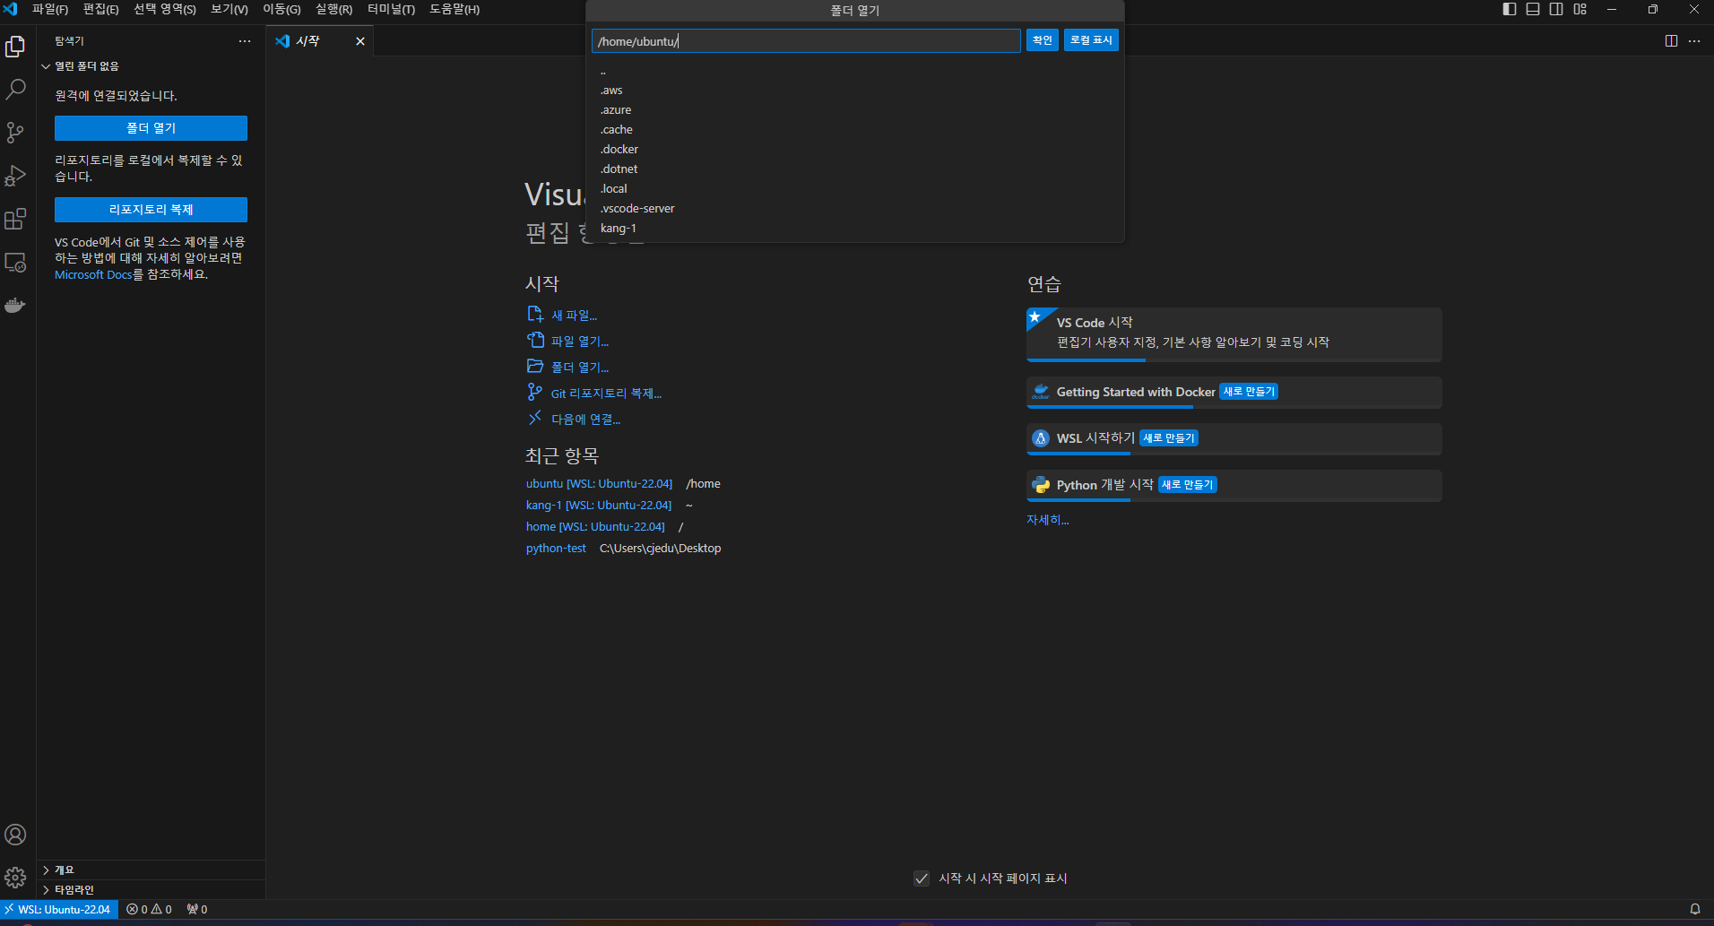
Task: Click the 폴더 열기 button in sidebar
Action: click(x=151, y=128)
